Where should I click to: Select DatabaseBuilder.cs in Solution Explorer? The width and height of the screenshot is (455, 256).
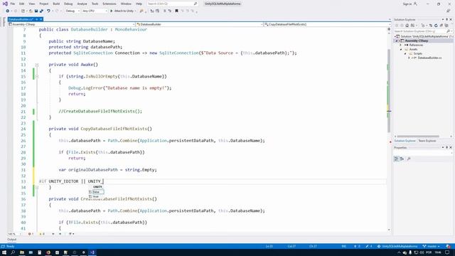(x=429, y=58)
